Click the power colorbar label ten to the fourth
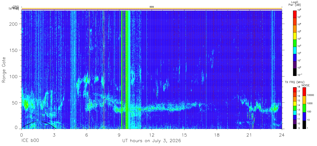 click(300, 38)
